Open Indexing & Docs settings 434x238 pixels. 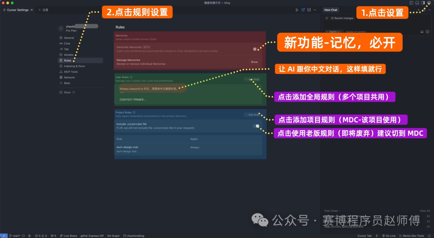[80, 66]
